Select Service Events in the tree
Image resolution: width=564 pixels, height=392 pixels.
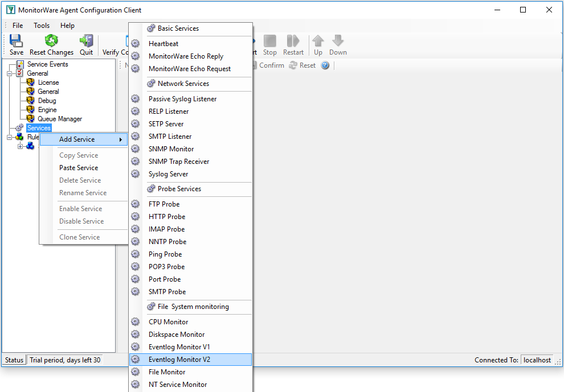(47, 64)
